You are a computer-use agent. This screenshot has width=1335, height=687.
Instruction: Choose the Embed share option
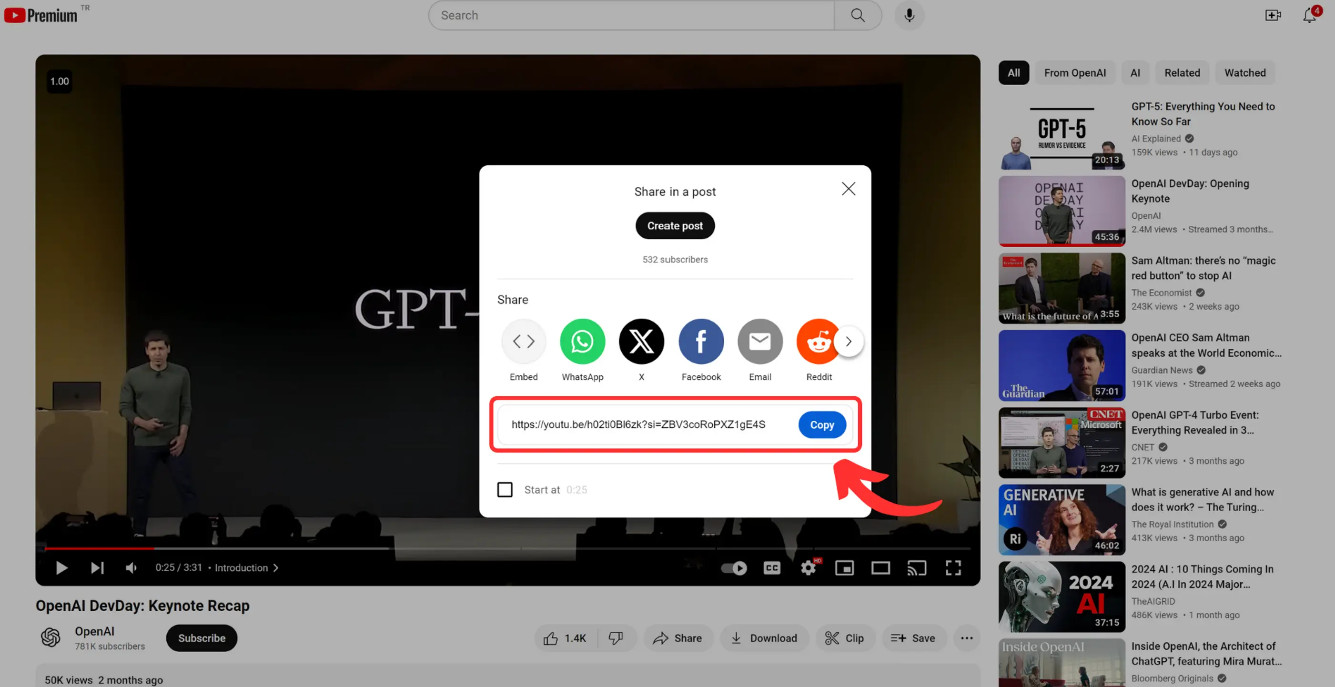(x=524, y=341)
